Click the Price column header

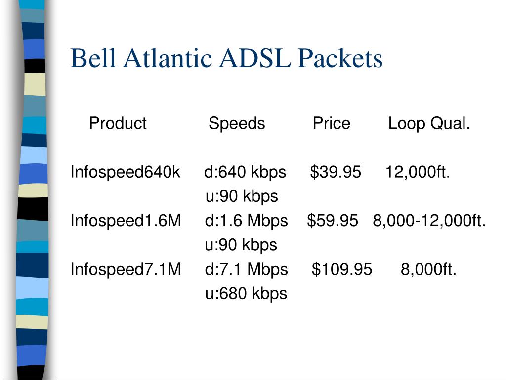331,123
